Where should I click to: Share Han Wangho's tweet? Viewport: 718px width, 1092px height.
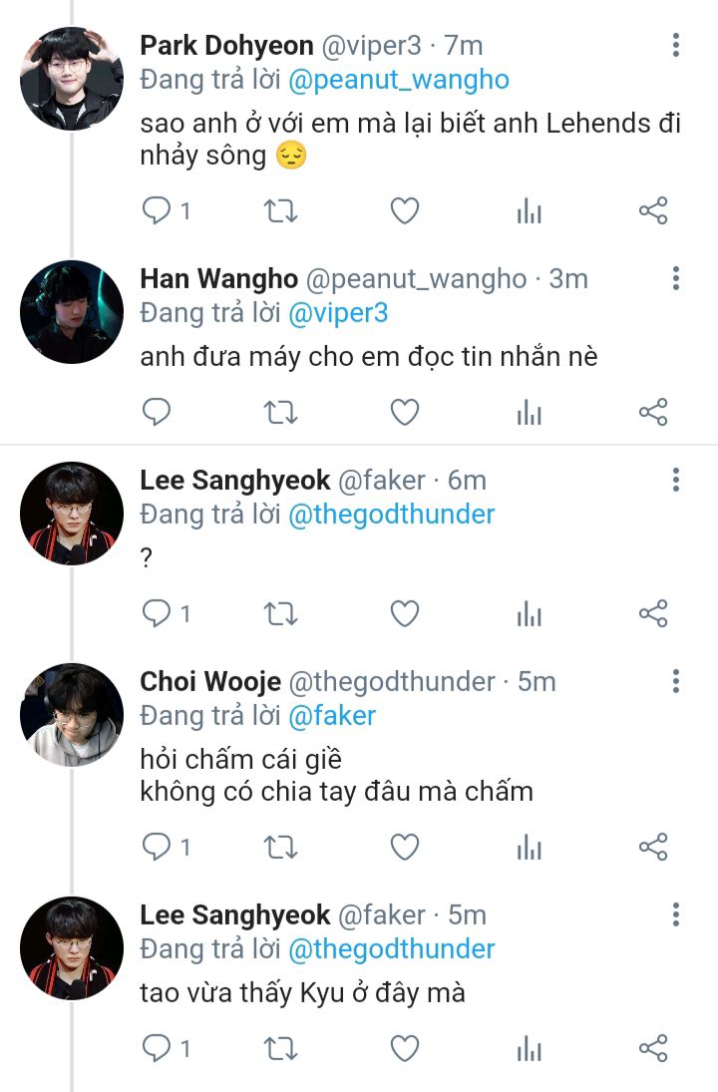[652, 412]
